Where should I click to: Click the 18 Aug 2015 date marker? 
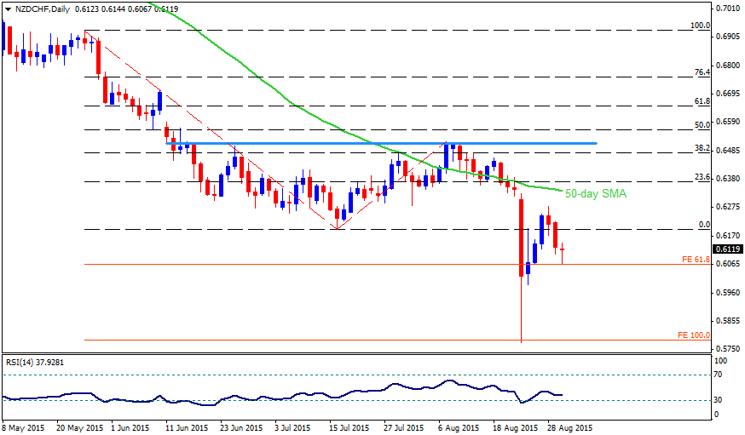515,428
